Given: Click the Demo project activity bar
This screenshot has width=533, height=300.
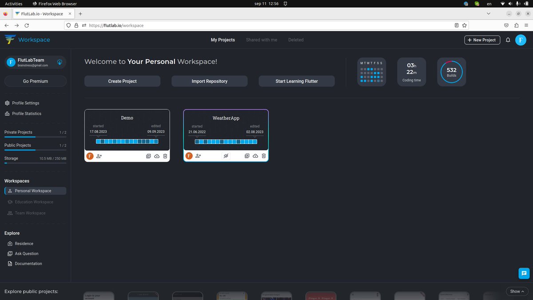Looking at the screenshot, I should tap(127, 141).
